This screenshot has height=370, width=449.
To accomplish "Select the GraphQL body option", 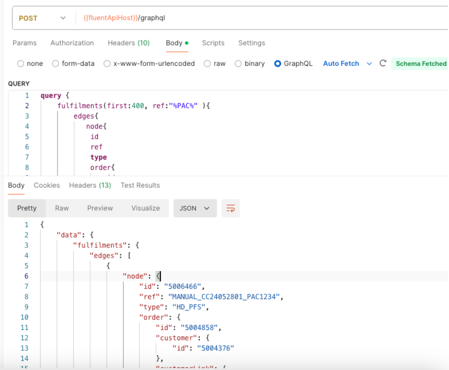I will 278,64.
